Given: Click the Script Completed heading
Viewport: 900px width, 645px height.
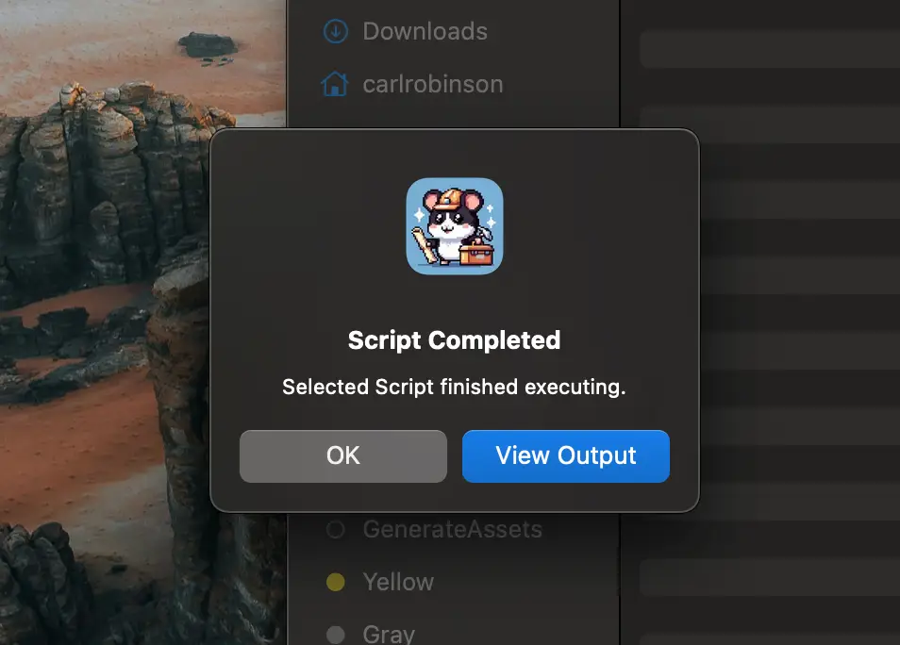Looking at the screenshot, I should pos(454,340).
